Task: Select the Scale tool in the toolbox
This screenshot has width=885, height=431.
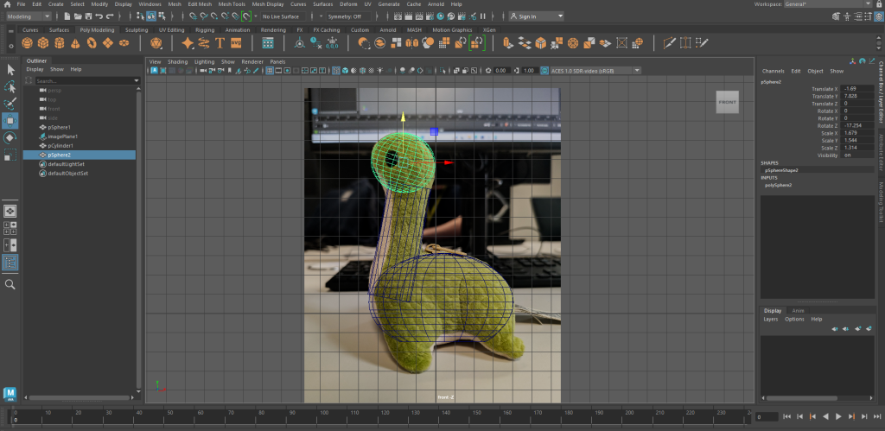Action: 10,155
